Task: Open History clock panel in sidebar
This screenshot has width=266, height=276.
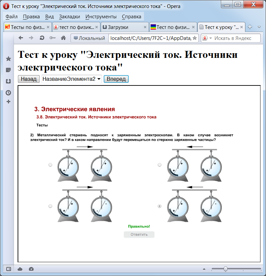Action: point(8,93)
